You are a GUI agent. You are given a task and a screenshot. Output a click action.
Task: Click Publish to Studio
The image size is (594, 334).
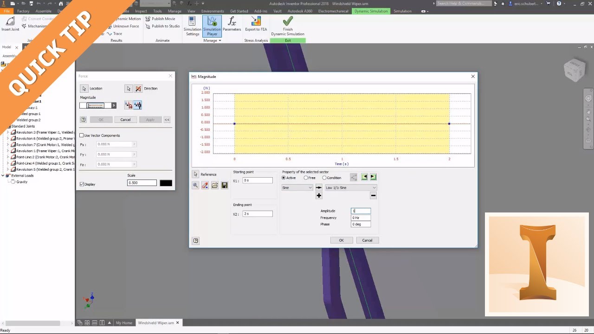[162, 26]
